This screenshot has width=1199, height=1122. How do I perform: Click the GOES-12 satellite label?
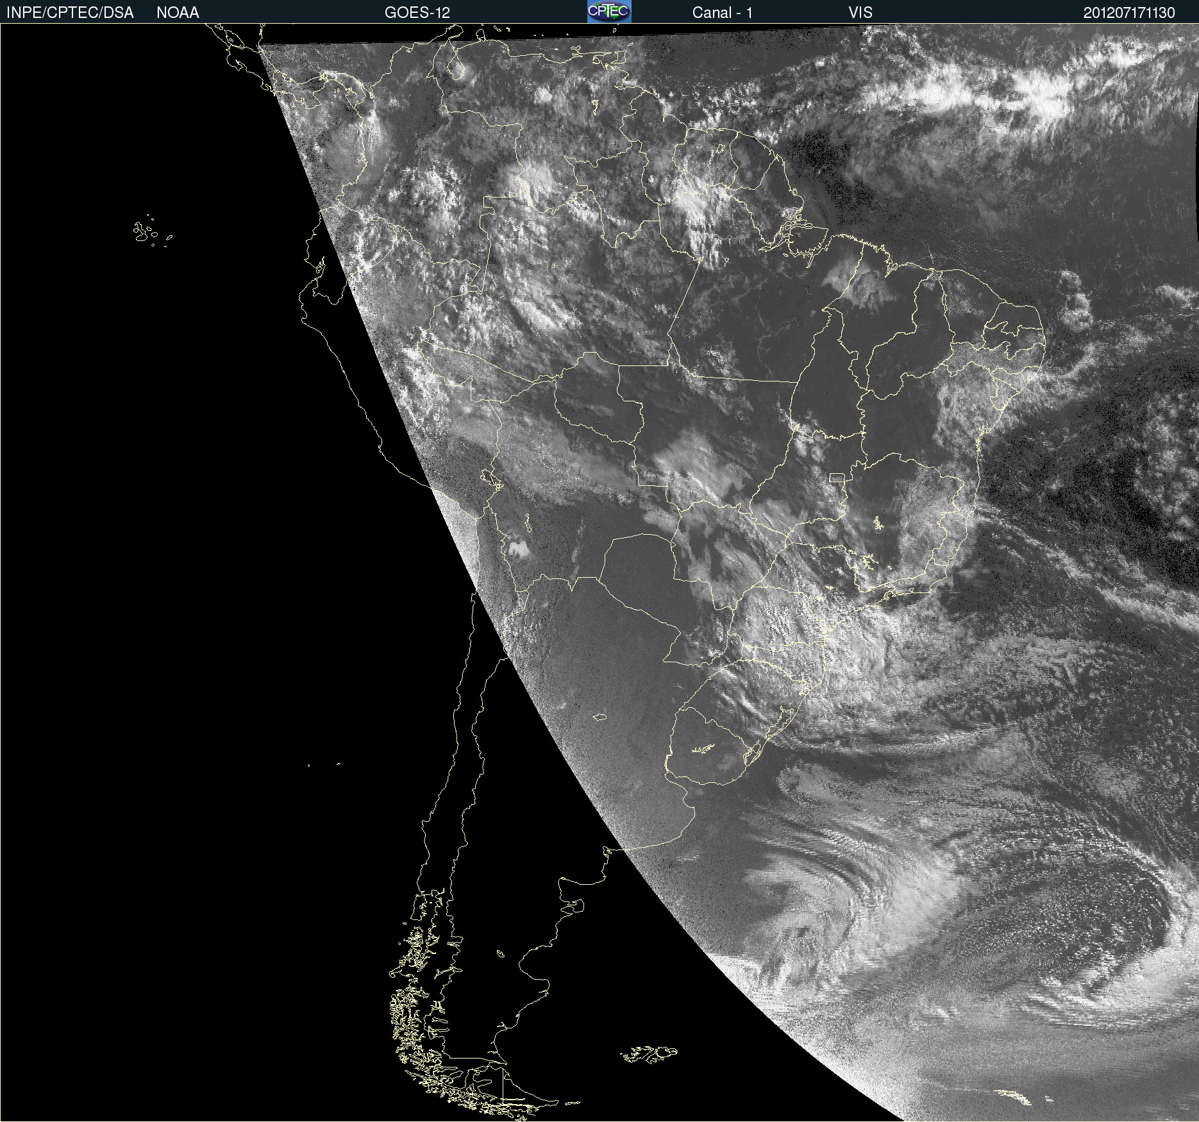[417, 13]
